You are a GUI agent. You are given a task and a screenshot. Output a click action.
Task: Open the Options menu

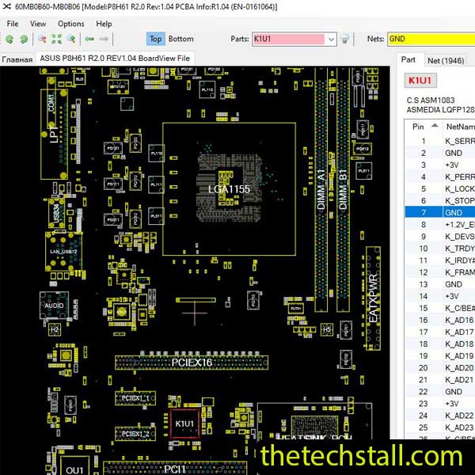(x=71, y=24)
